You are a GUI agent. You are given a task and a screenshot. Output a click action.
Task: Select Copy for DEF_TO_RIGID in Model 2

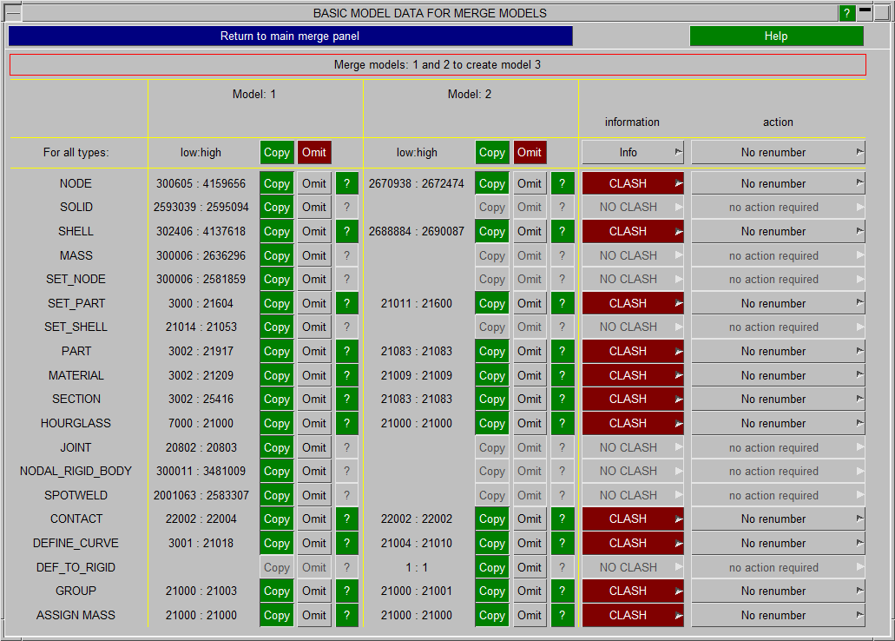tap(492, 567)
